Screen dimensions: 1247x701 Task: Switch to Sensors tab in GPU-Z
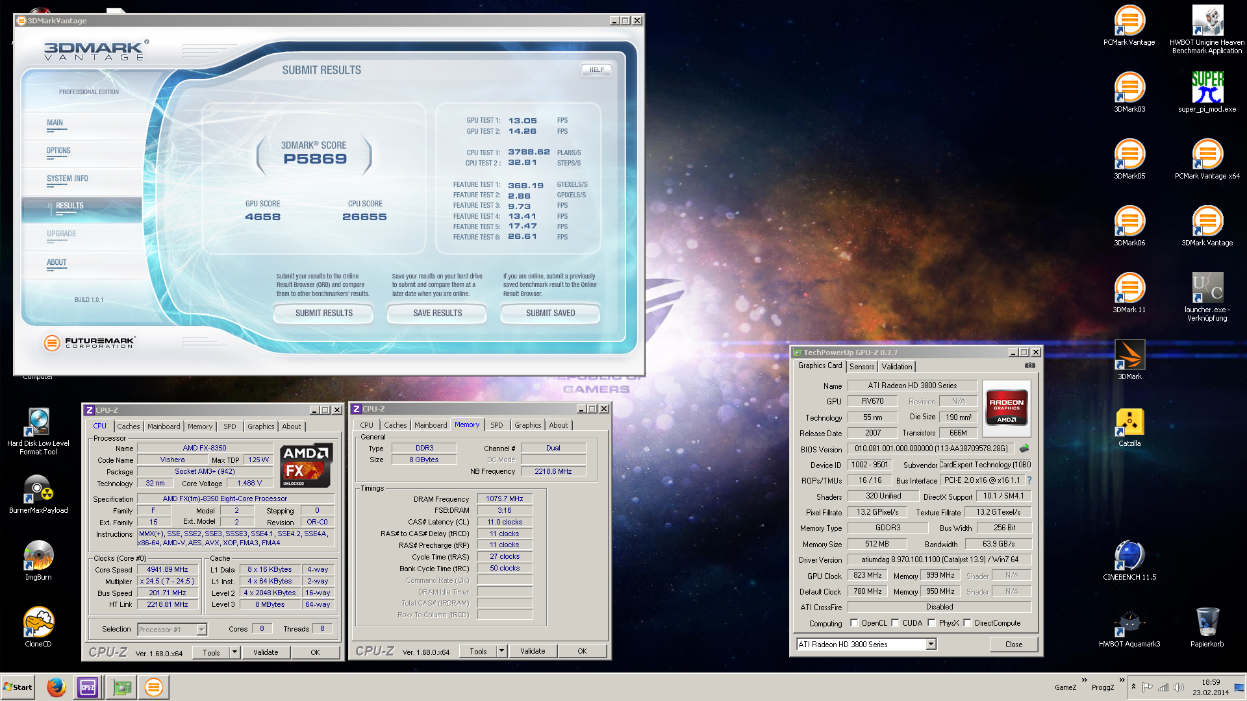click(x=862, y=367)
